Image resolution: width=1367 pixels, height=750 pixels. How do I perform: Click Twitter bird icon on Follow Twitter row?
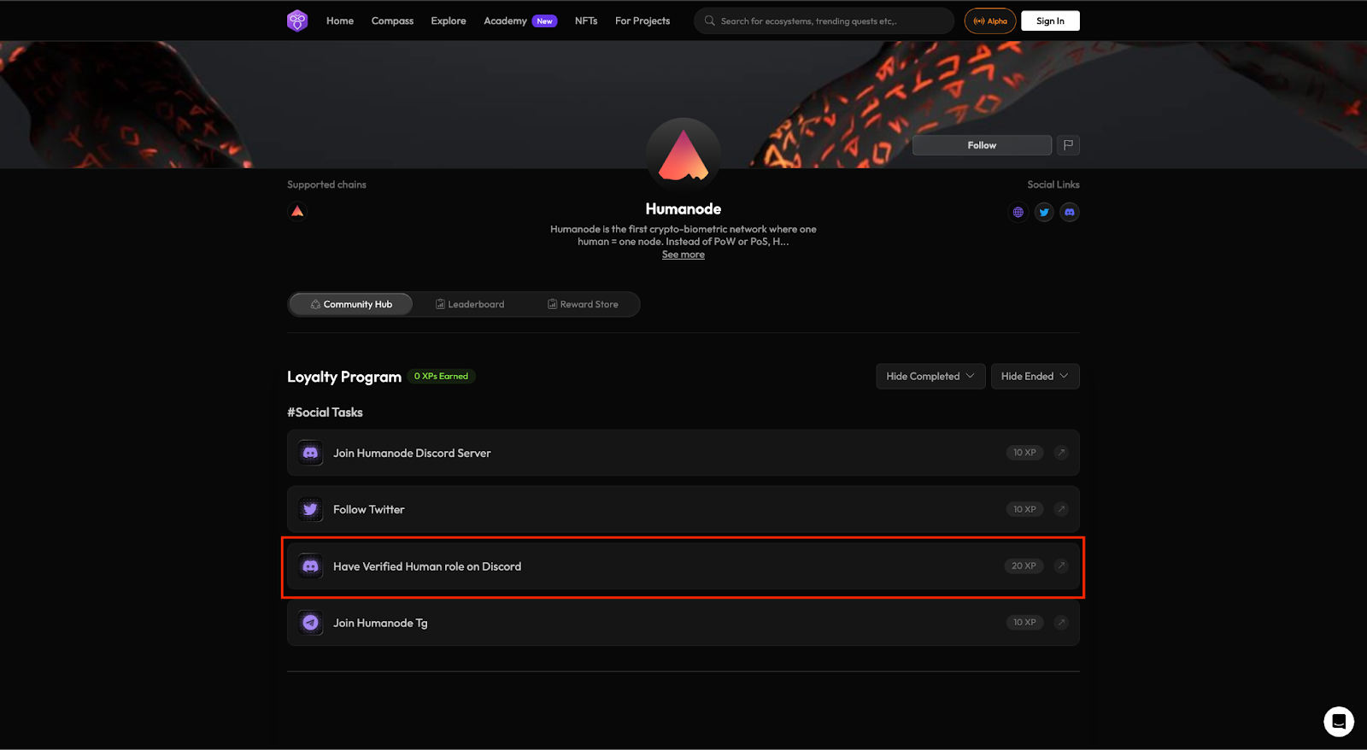(311, 509)
